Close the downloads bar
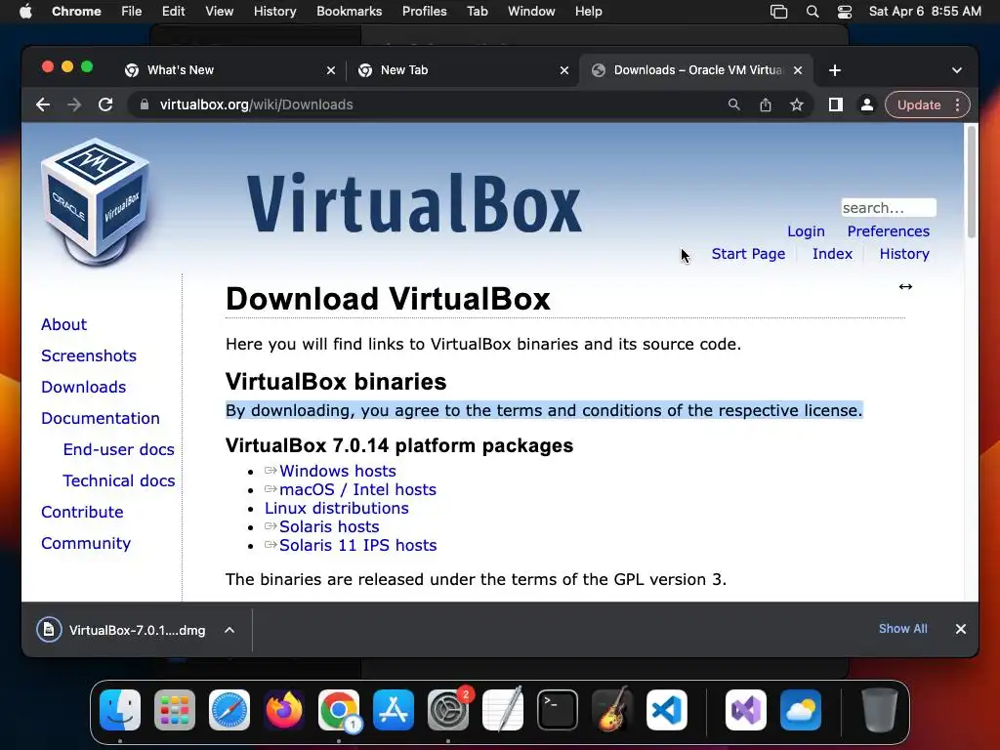 [961, 629]
